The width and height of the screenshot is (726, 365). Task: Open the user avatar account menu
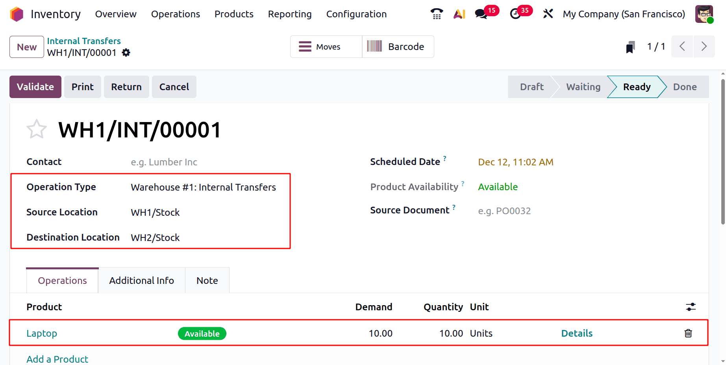click(704, 14)
